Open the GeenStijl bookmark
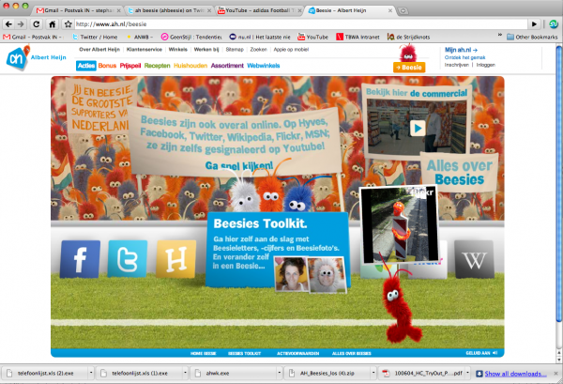Viewport: 563px width, 384px height. tap(191, 37)
